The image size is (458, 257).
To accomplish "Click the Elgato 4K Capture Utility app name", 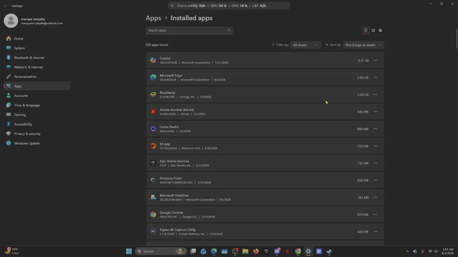I will pyautogui.click(x=178, y=230).
